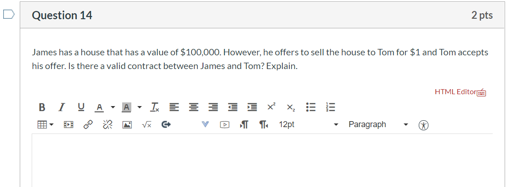Apply italic formatting
Screen dimensions: 523x187
[61, 107]
